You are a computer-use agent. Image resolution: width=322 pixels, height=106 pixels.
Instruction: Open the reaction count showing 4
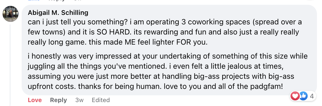coord(312,96)
